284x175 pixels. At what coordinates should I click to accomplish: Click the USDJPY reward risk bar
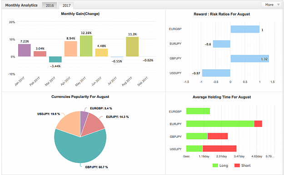[x=216, y=73]
